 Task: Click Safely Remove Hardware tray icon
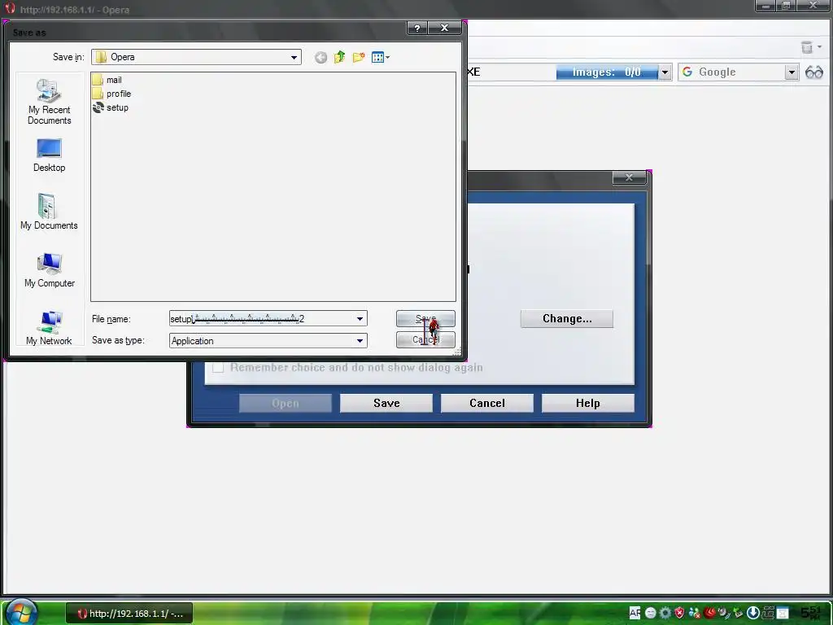(x=738, y=613)
